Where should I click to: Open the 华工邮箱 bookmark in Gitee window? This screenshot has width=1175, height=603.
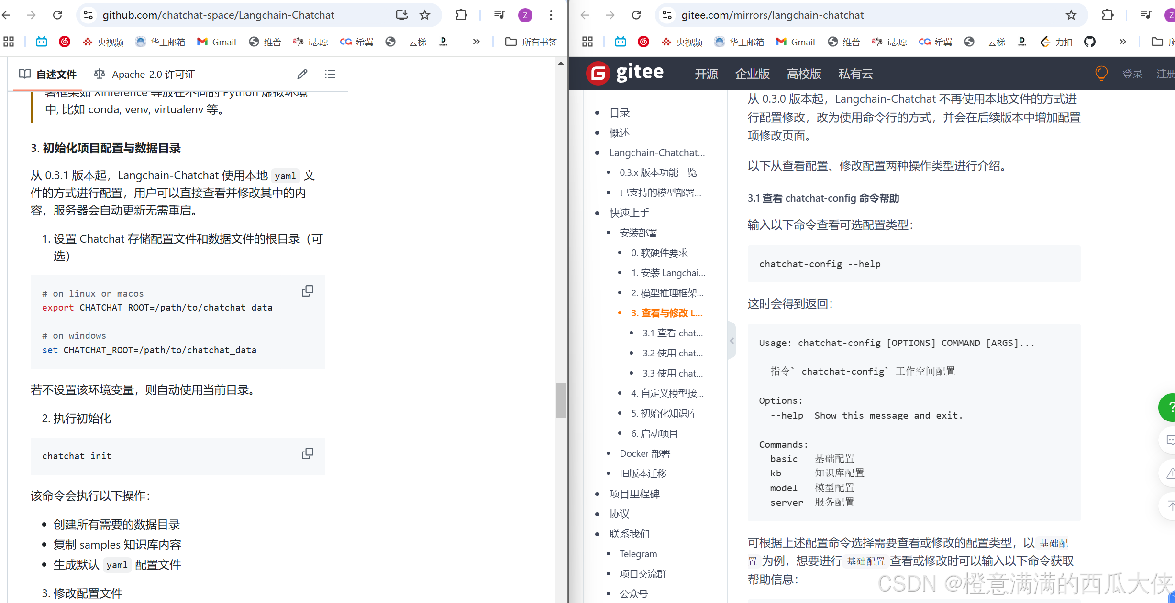pos(739,42)
